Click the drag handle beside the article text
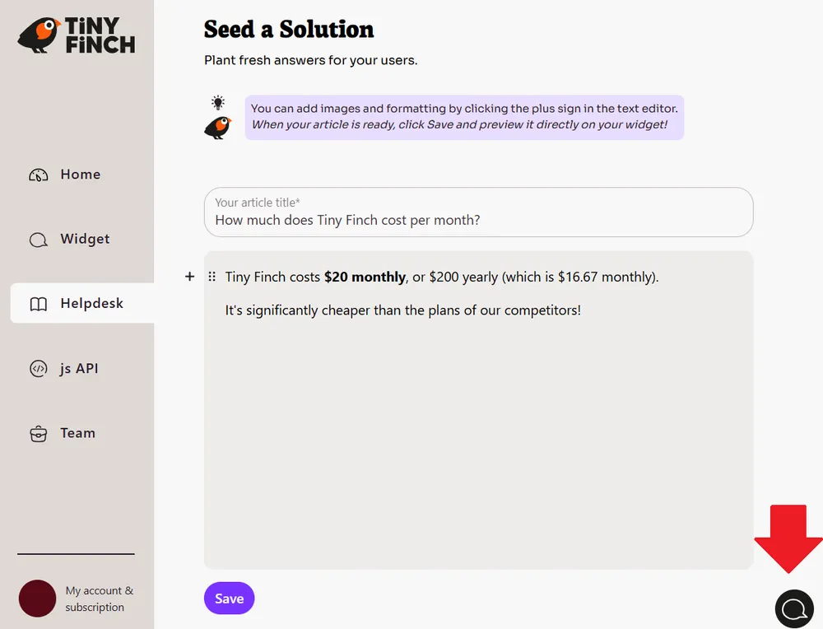The height and width of the screenshot is (629, 823). click(212, 277)
